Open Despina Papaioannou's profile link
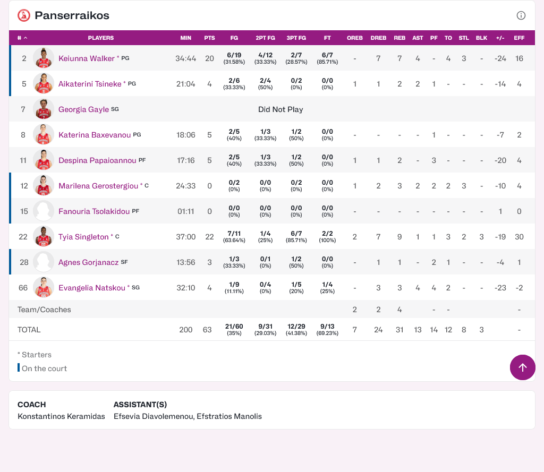This screenshot has height=472, width=544. coord(97,160)
